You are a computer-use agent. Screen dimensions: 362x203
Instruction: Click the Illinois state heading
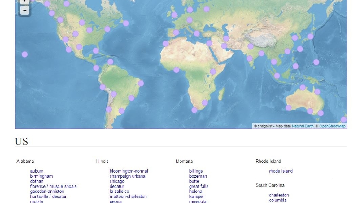[102, 161]
